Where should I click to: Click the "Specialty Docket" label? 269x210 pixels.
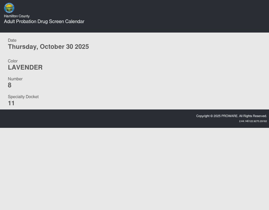[23, 97]
